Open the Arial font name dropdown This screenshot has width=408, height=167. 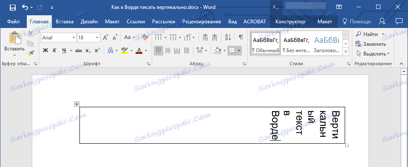point(74,38)
